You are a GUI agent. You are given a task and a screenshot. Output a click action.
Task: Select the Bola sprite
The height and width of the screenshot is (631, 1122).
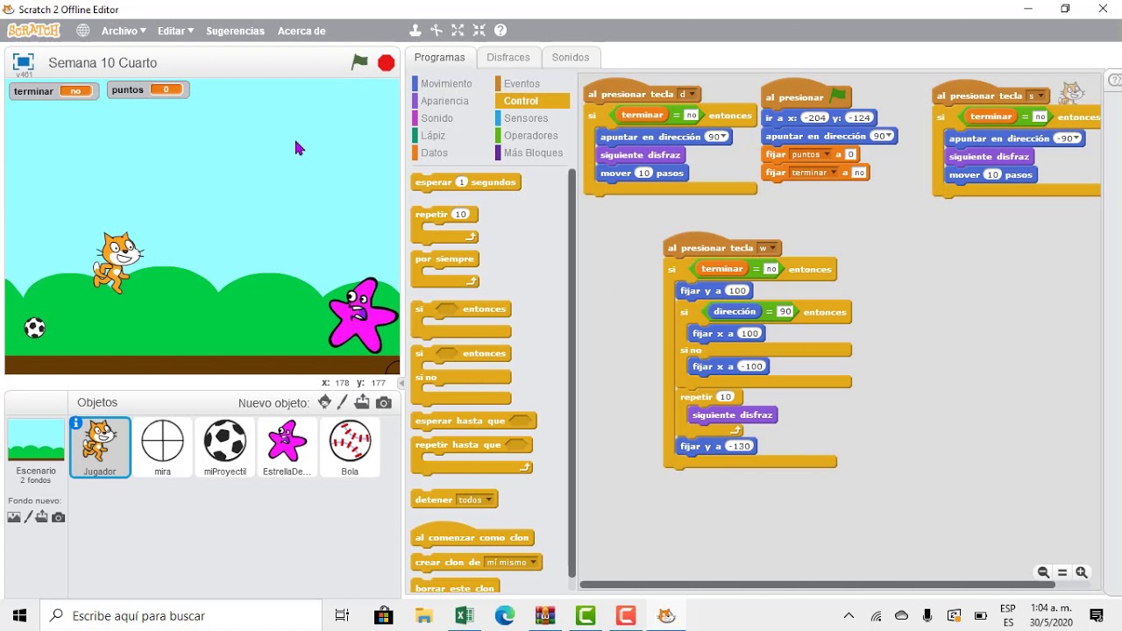click(350, 448)
